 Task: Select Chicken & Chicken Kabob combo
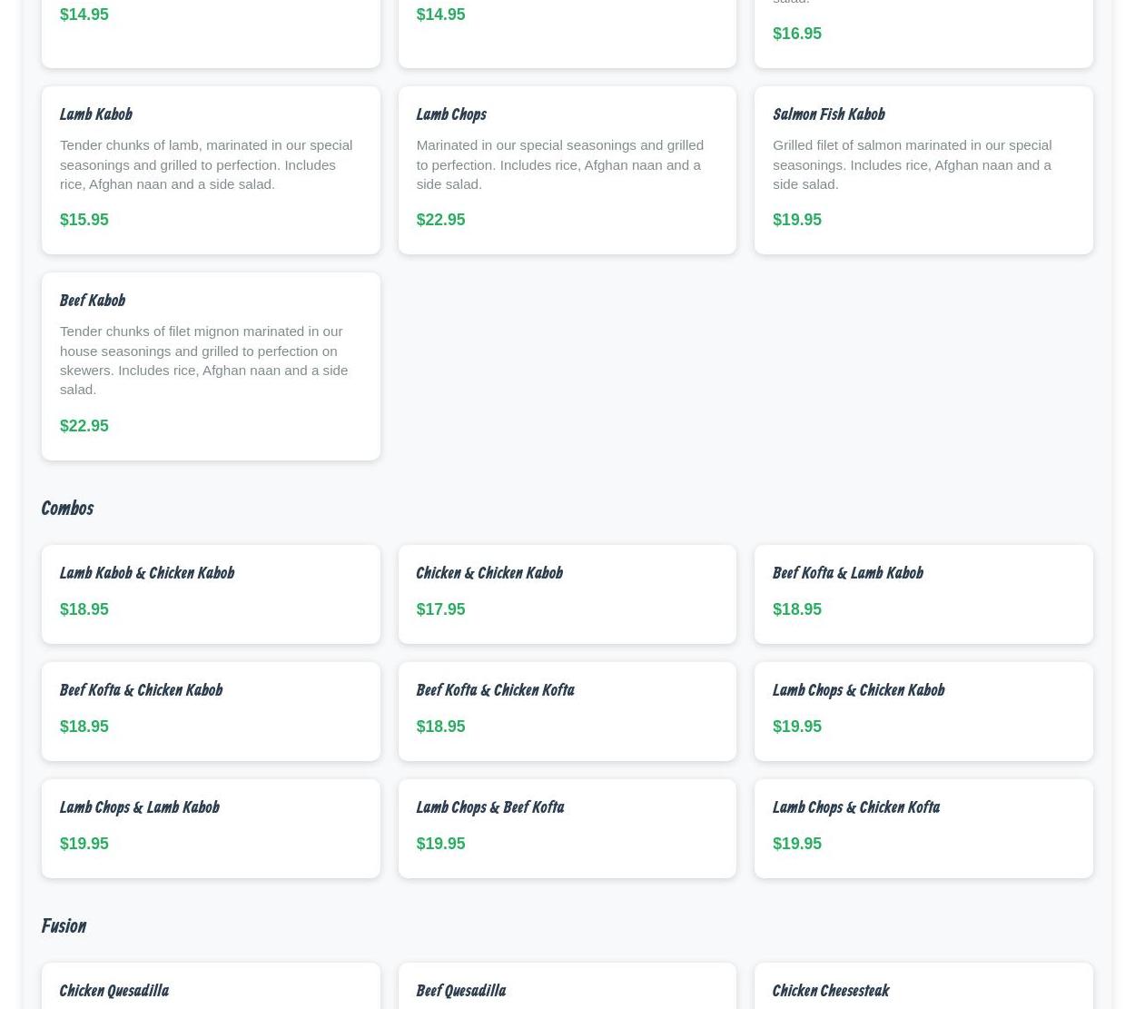click(x=489, y=573)
